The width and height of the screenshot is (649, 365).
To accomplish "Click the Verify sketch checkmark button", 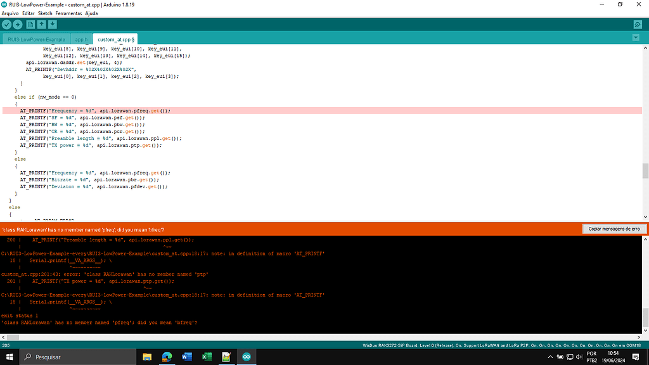I will (x=6, y=24).
